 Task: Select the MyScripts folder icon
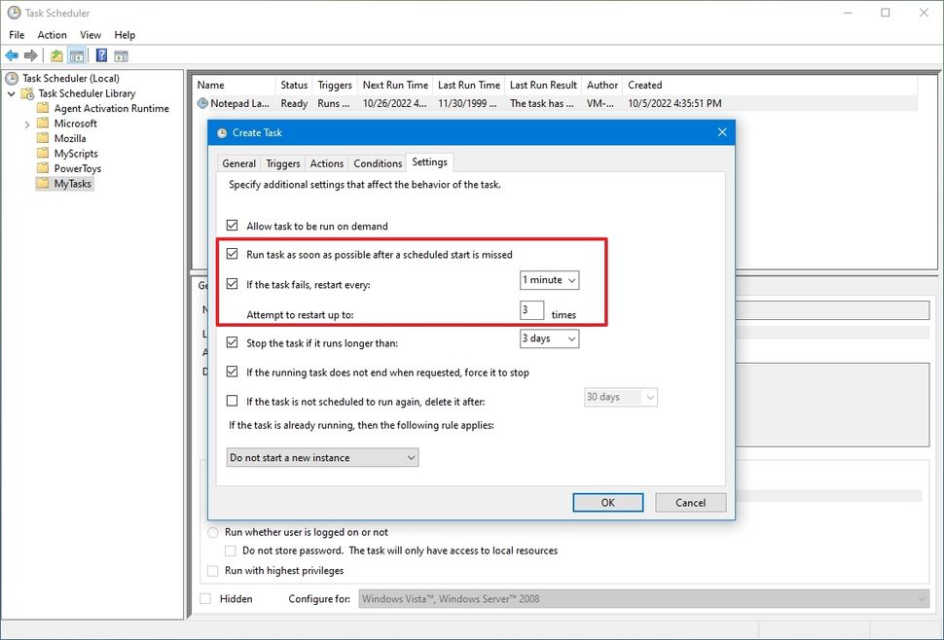(x=43, y=154)
